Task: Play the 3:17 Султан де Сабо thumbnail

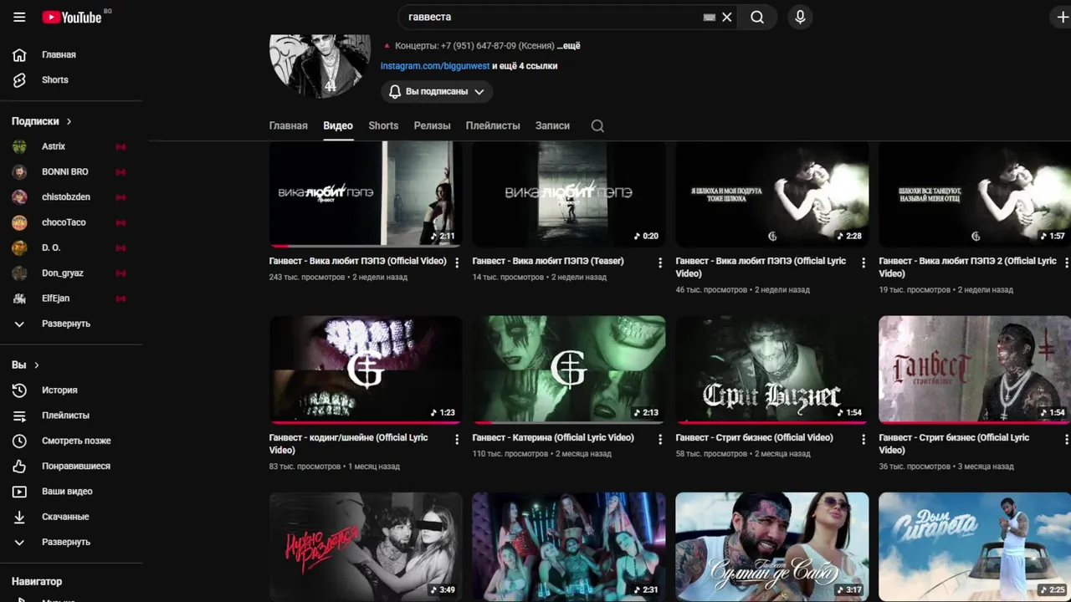Action: pos(772,547)
